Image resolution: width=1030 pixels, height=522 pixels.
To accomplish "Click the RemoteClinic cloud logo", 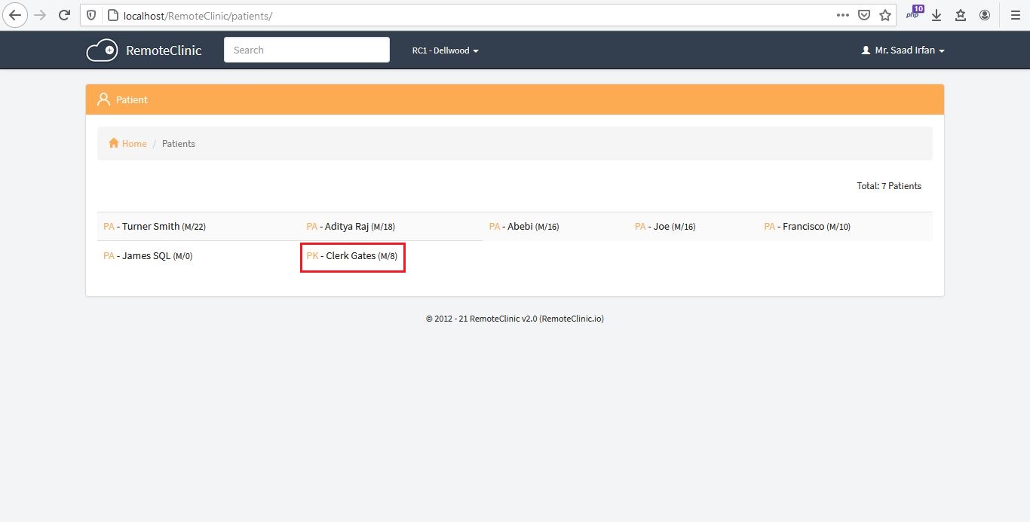I will tap(102, 50).
